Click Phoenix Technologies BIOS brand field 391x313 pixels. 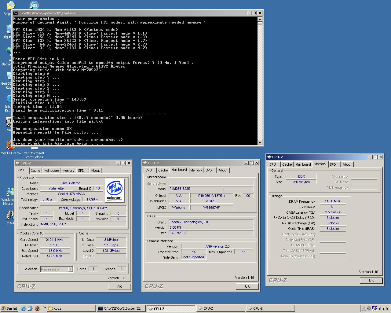(211, 222)
